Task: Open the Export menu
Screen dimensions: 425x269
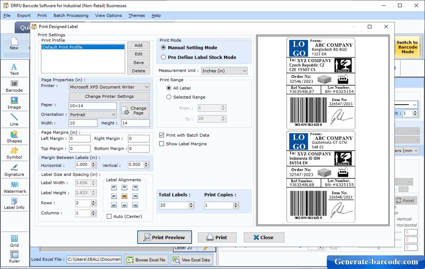Action: click(x=24, y=15)
